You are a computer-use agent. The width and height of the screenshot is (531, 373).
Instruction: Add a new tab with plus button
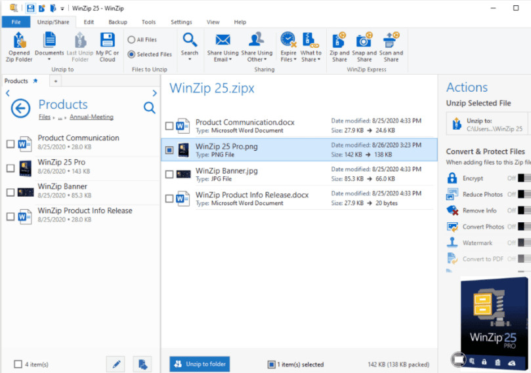56,81
